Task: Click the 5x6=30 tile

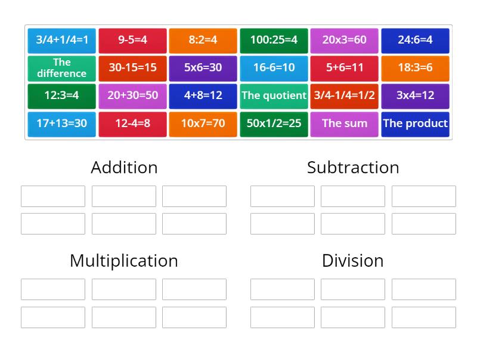Action: click(203, 67)
